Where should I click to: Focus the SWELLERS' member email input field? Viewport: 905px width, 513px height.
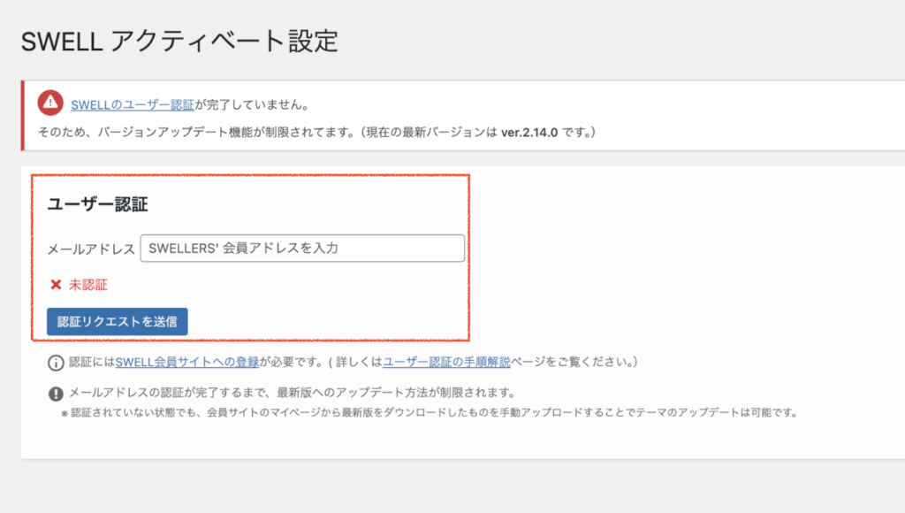[x=301, y=249]
